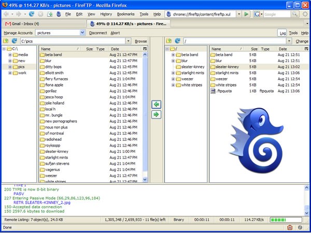Click the FireFTP seahorse toolbar icon

[x=59, y=14]
